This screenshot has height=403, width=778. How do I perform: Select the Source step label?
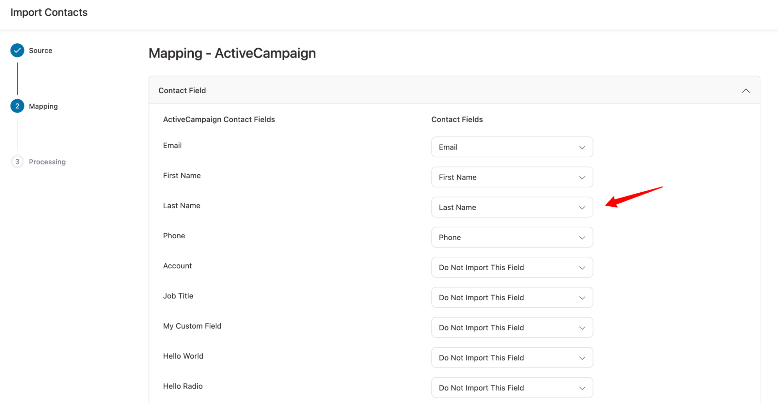tap(40, 51)
